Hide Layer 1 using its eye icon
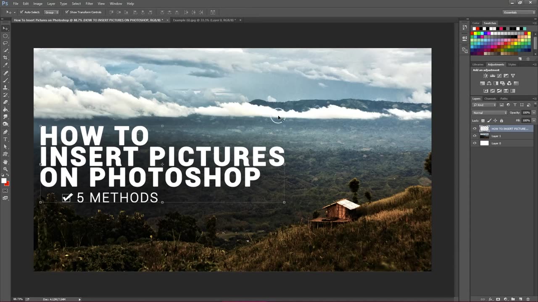This screenshot has height=302, width=538. [475, 136]
